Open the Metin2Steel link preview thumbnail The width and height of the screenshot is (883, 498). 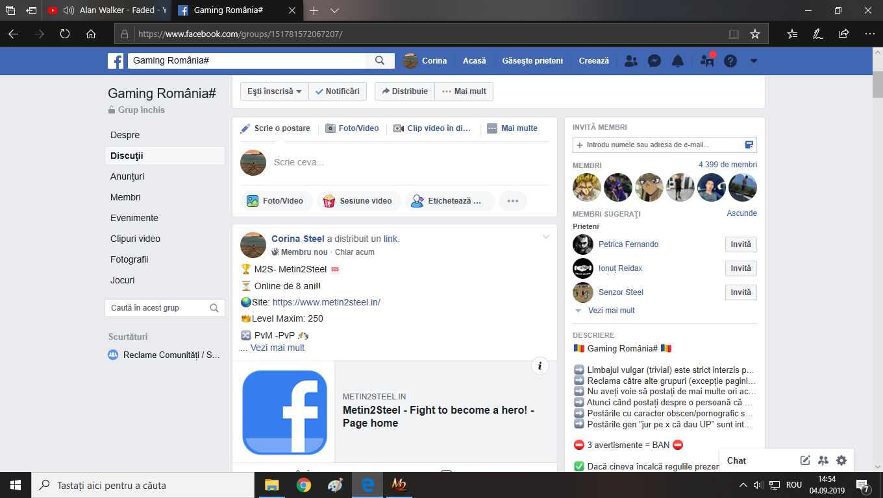click(x=284, y=412)
